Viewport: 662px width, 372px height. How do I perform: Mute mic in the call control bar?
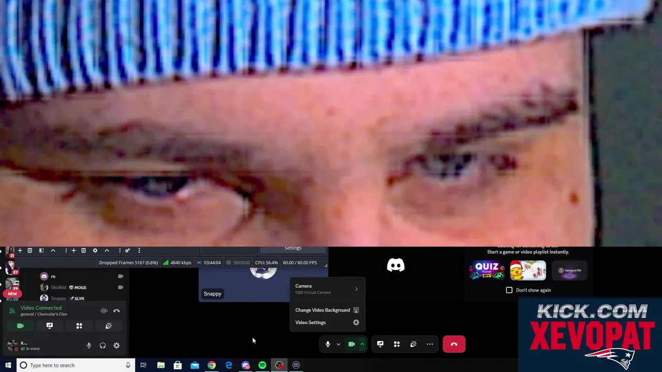(328, 344)
